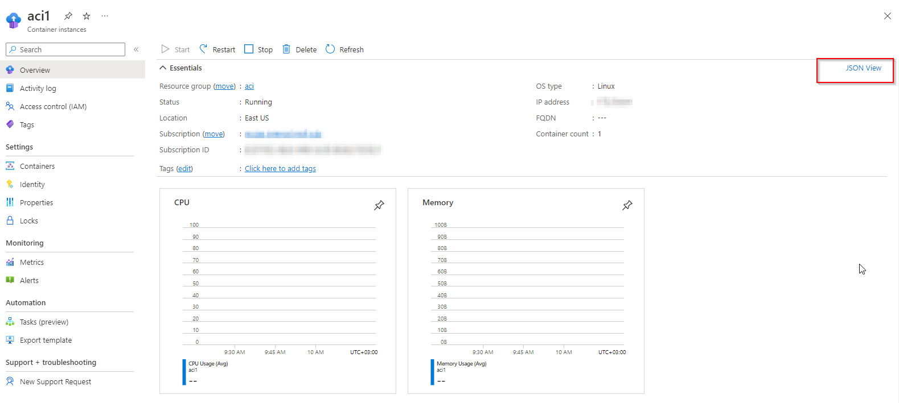Click the Refresh circular icon

[330, 49]
